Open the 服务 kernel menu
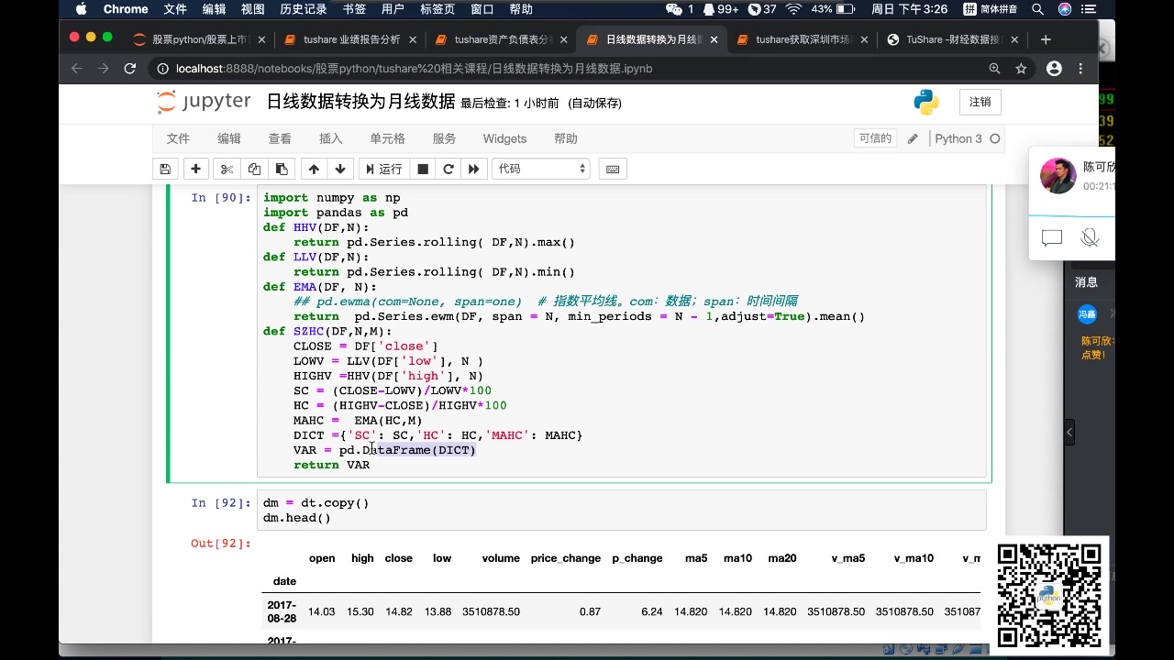This screenshot has height=660, width=1174. point(444,138)
